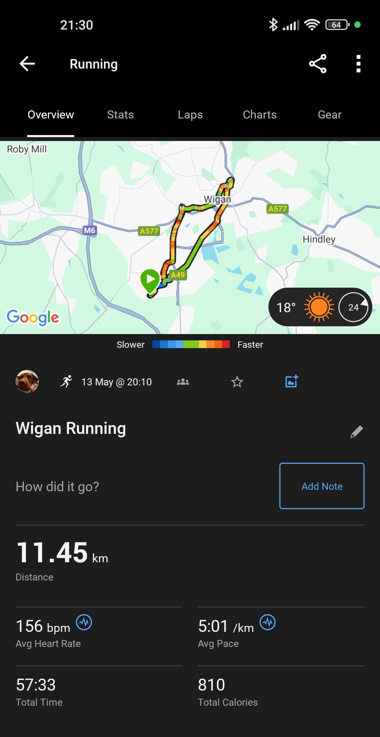380x737 pixels.
Task: Open the three-dot overflow menu
Action: tap(358, 64)
